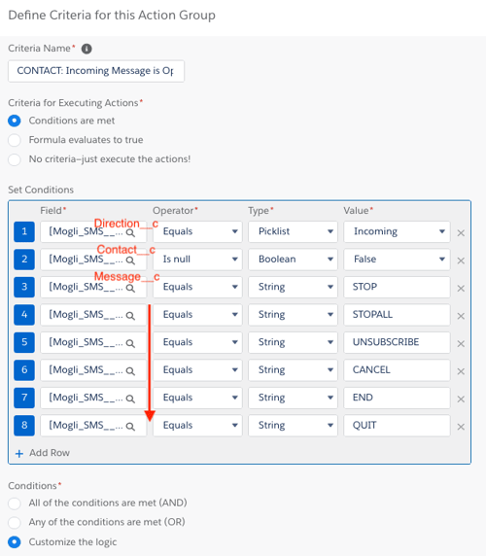Open String type dropdown in row 7
Screen dimensions: 486x556
tap(293, 398)
